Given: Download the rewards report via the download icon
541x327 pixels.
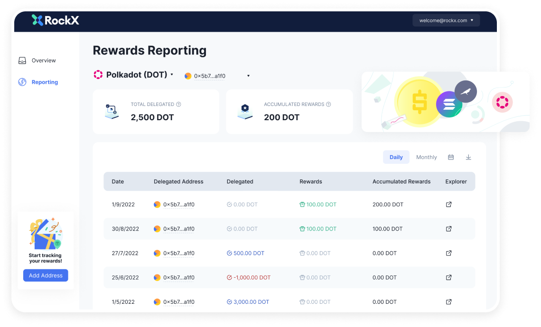Looking at the screenshot, I should [x=468, y=157].
